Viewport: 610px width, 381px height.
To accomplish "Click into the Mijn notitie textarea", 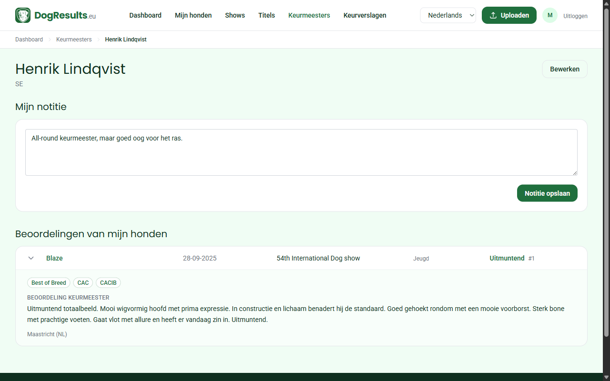I will [x=301, y=152].
